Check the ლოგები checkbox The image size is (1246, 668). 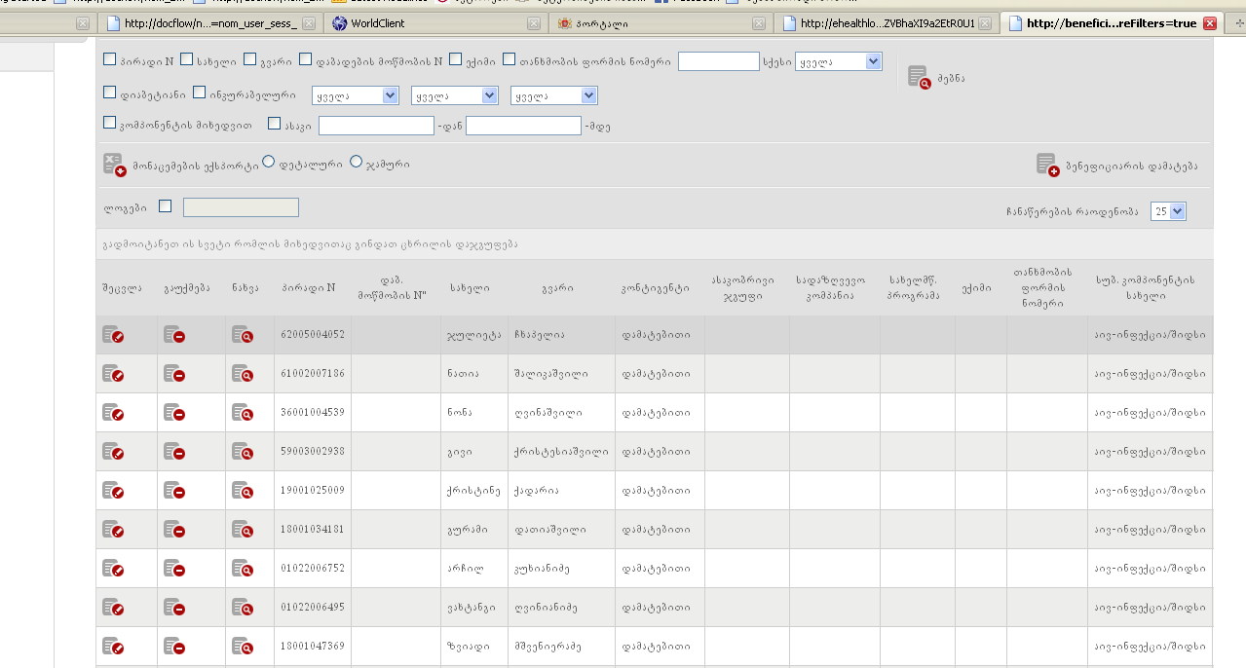click(165, 206)
